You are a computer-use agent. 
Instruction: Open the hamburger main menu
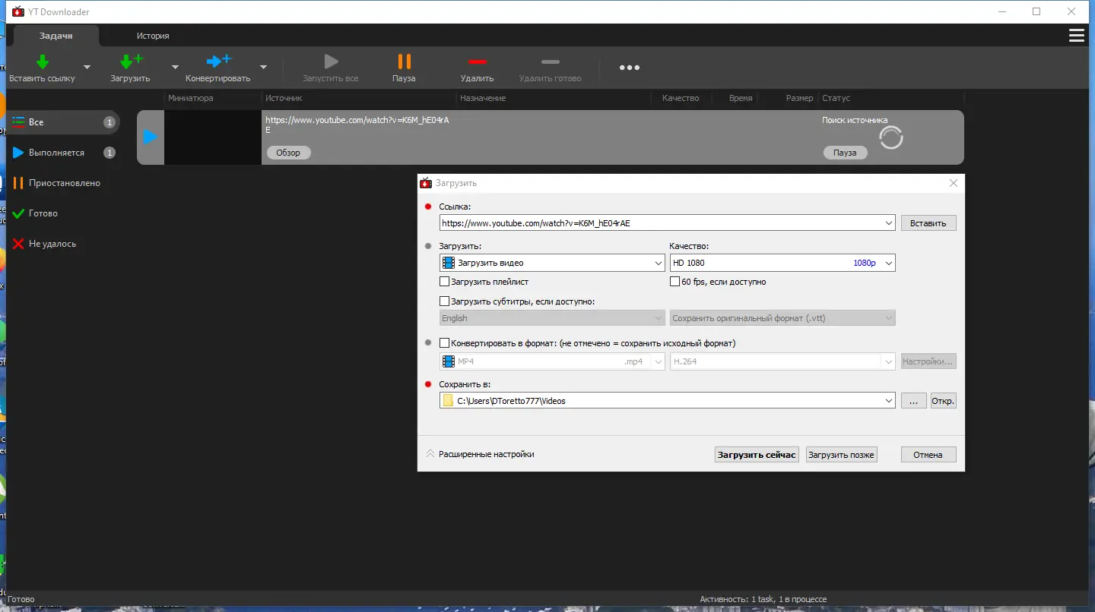coord(1076,36)
